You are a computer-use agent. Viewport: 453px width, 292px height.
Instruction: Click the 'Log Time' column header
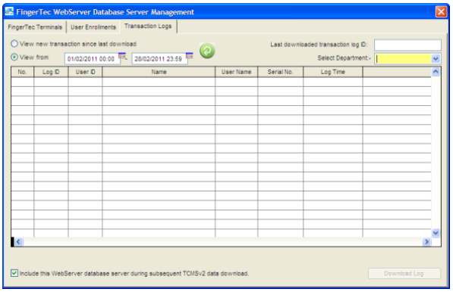click(333, 72)
